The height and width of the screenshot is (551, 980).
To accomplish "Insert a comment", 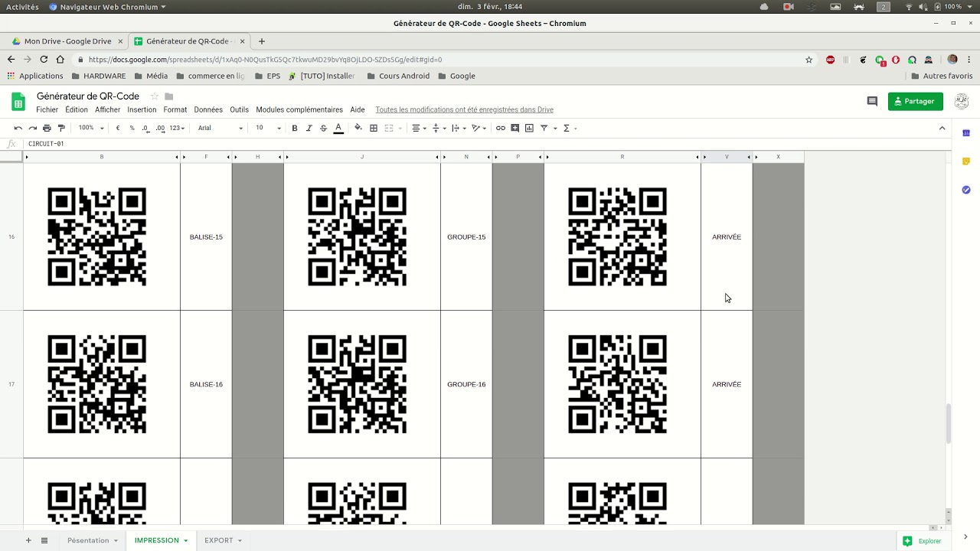I will coord(515,128).
